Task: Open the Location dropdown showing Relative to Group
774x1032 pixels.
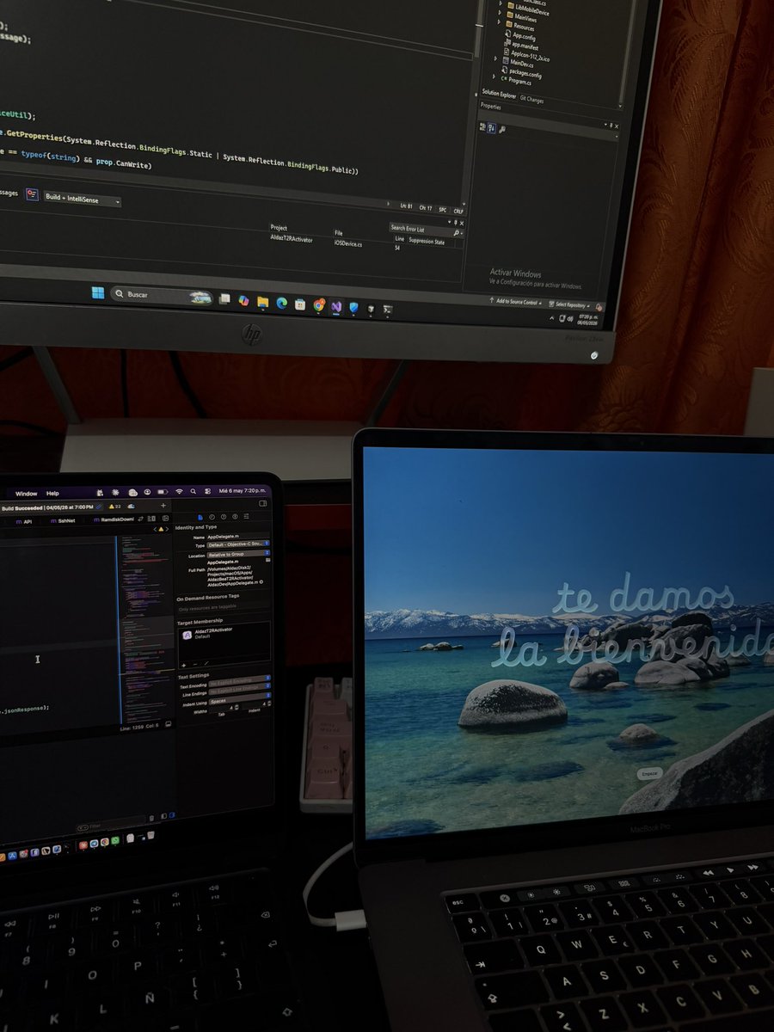Action: pyautogui.click(x=238, y=555)
